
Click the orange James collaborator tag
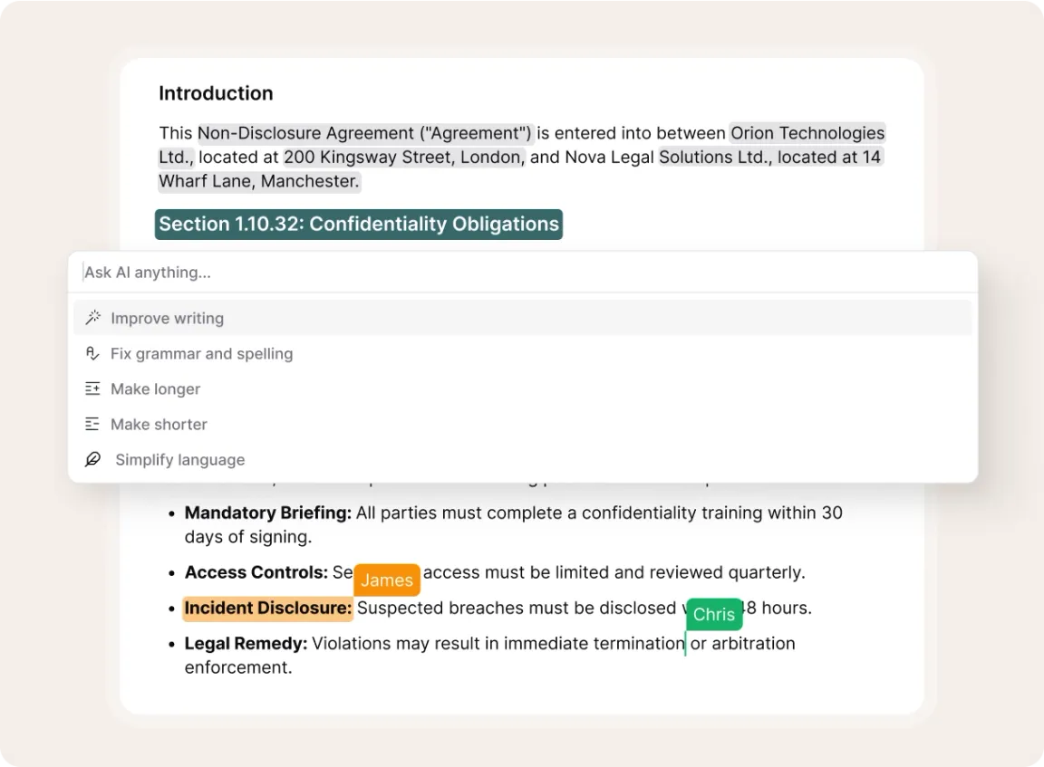tap(387, 580)
